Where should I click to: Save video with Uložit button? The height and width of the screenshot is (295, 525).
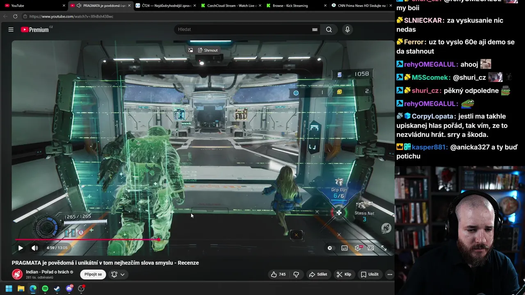coord(370,275)
